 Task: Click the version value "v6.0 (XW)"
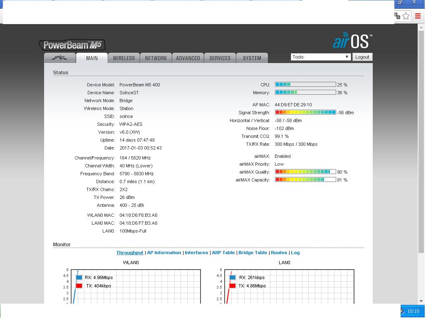click(130, 132)
